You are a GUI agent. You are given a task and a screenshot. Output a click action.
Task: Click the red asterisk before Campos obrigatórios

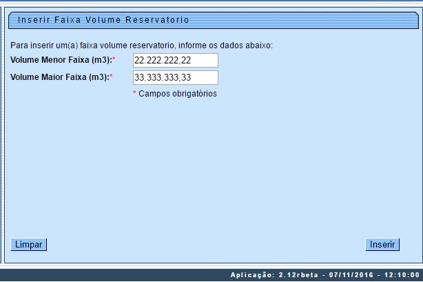[x=134, y=92]
